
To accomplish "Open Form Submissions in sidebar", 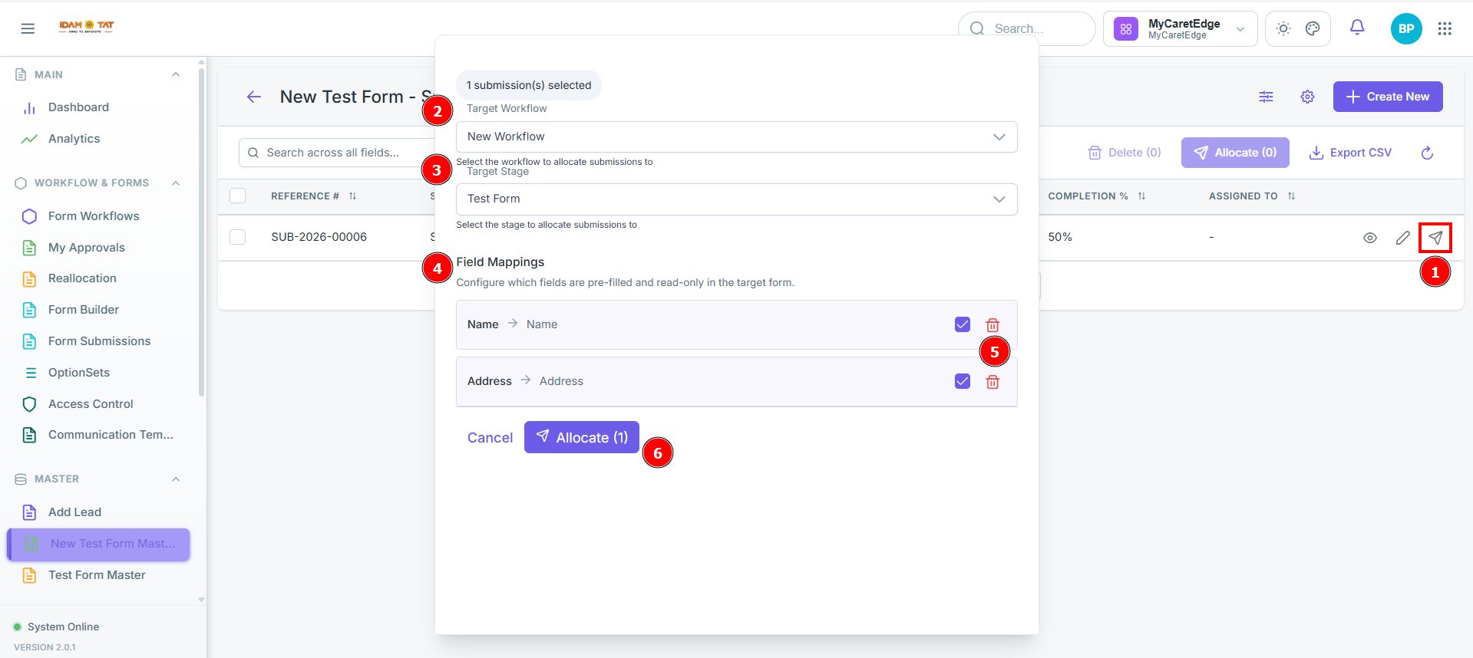I will [98, 341].
